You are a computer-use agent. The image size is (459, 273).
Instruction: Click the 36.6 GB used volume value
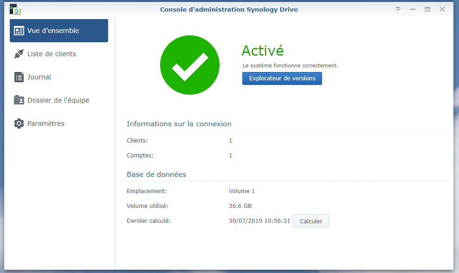[240, 206]
